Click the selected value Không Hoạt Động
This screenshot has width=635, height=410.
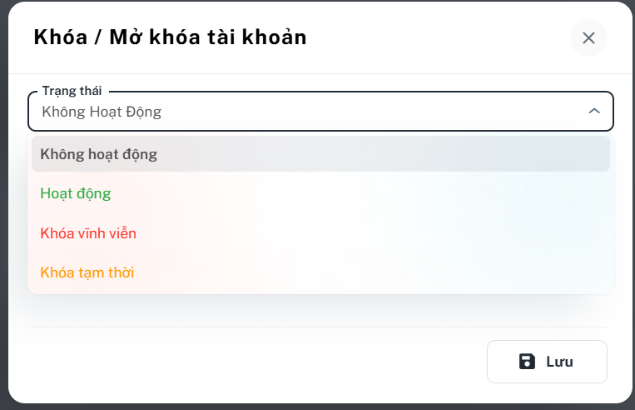pos(102,112)
